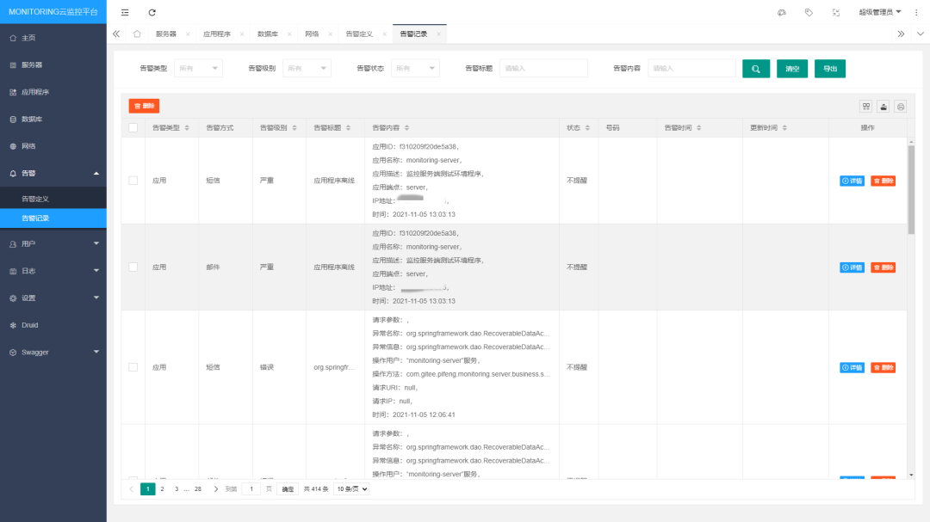The image size is (930, 522).
Task: Check the select-all header checkbox
Action: (x=133, y=128)
